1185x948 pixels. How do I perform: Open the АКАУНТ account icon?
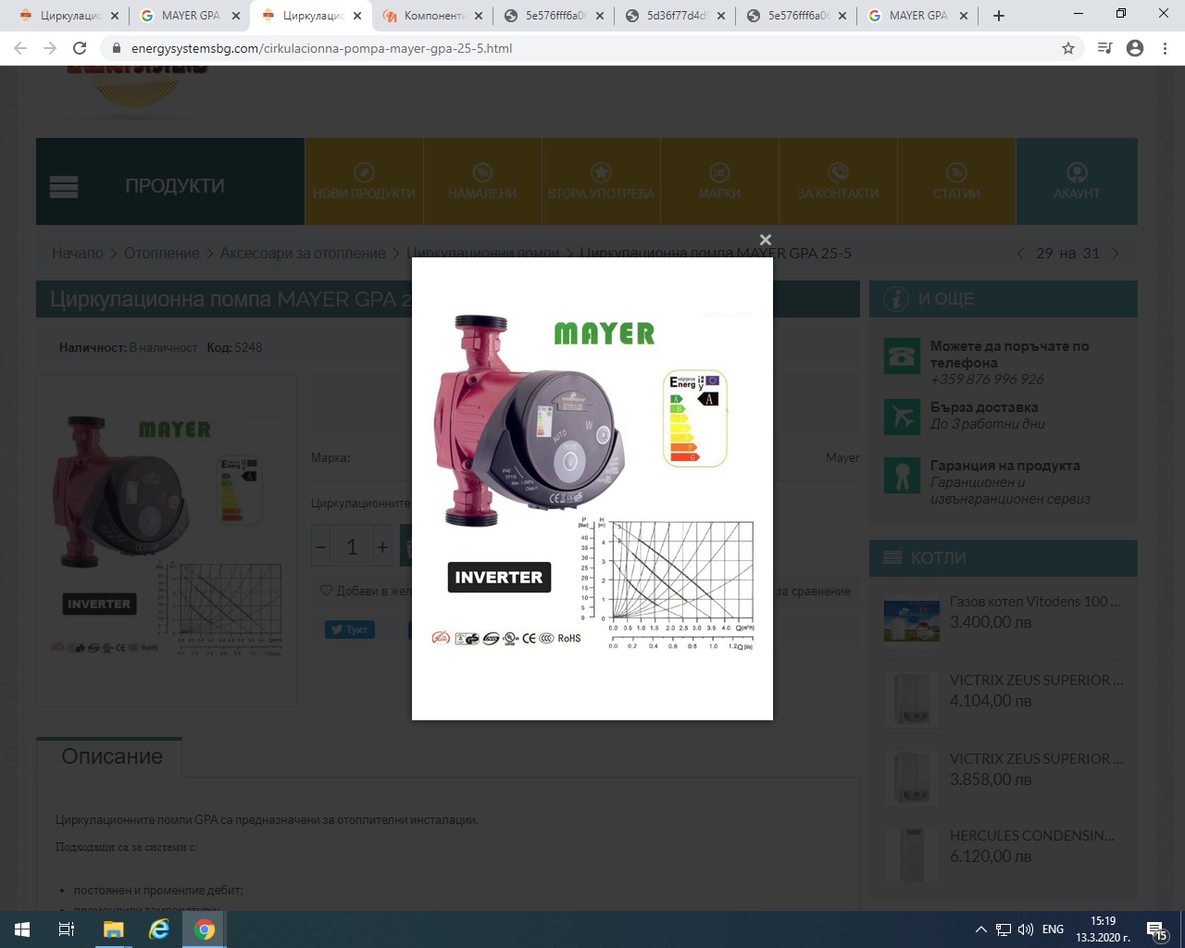click(1077, 181)
